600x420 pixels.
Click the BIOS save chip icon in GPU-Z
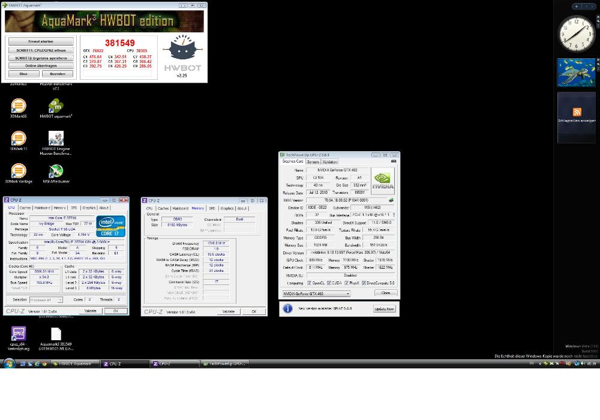tap(391, 200)
